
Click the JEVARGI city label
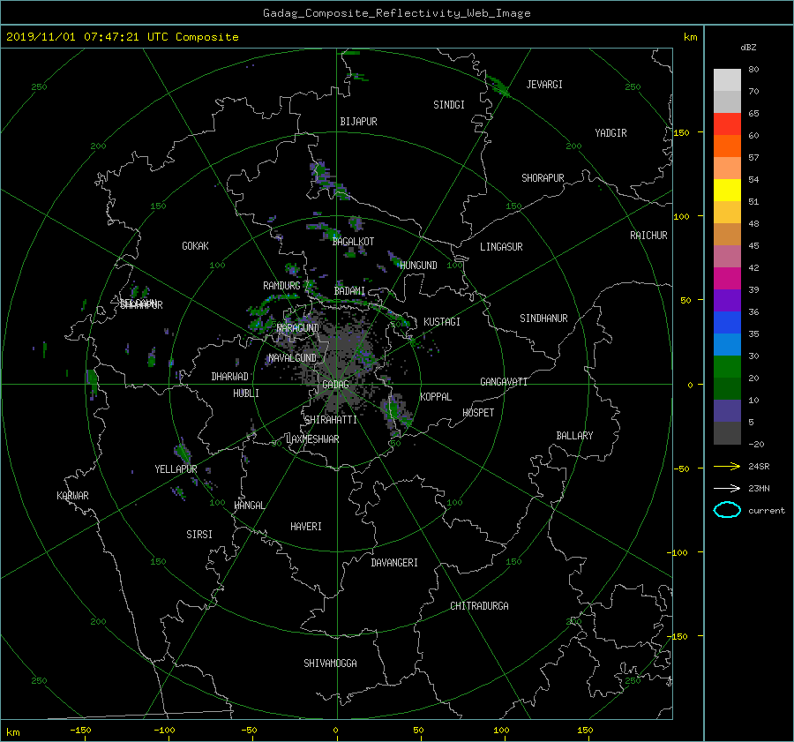tap(544, 85)
